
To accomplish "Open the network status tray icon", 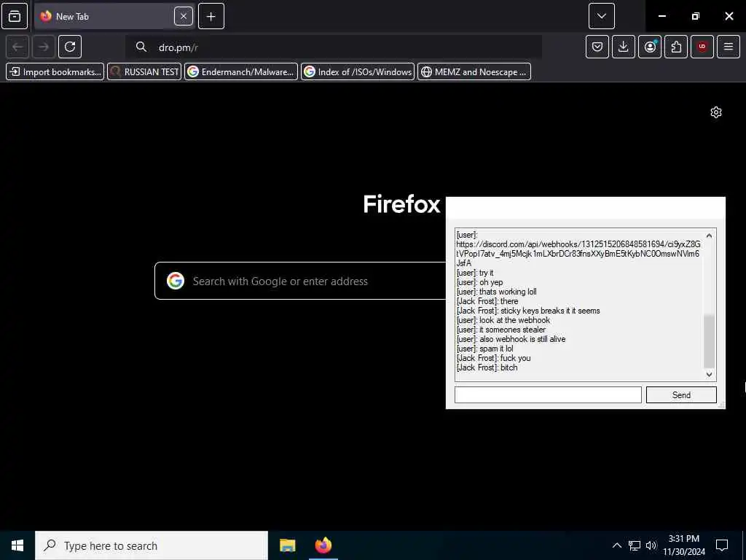I will click(635, 545).
